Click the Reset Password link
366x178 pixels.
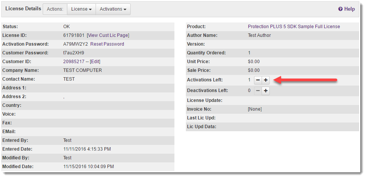tap(107, 44)
